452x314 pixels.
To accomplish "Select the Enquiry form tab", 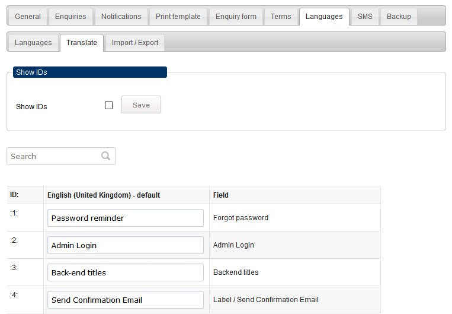I will [x=236, y=17].
